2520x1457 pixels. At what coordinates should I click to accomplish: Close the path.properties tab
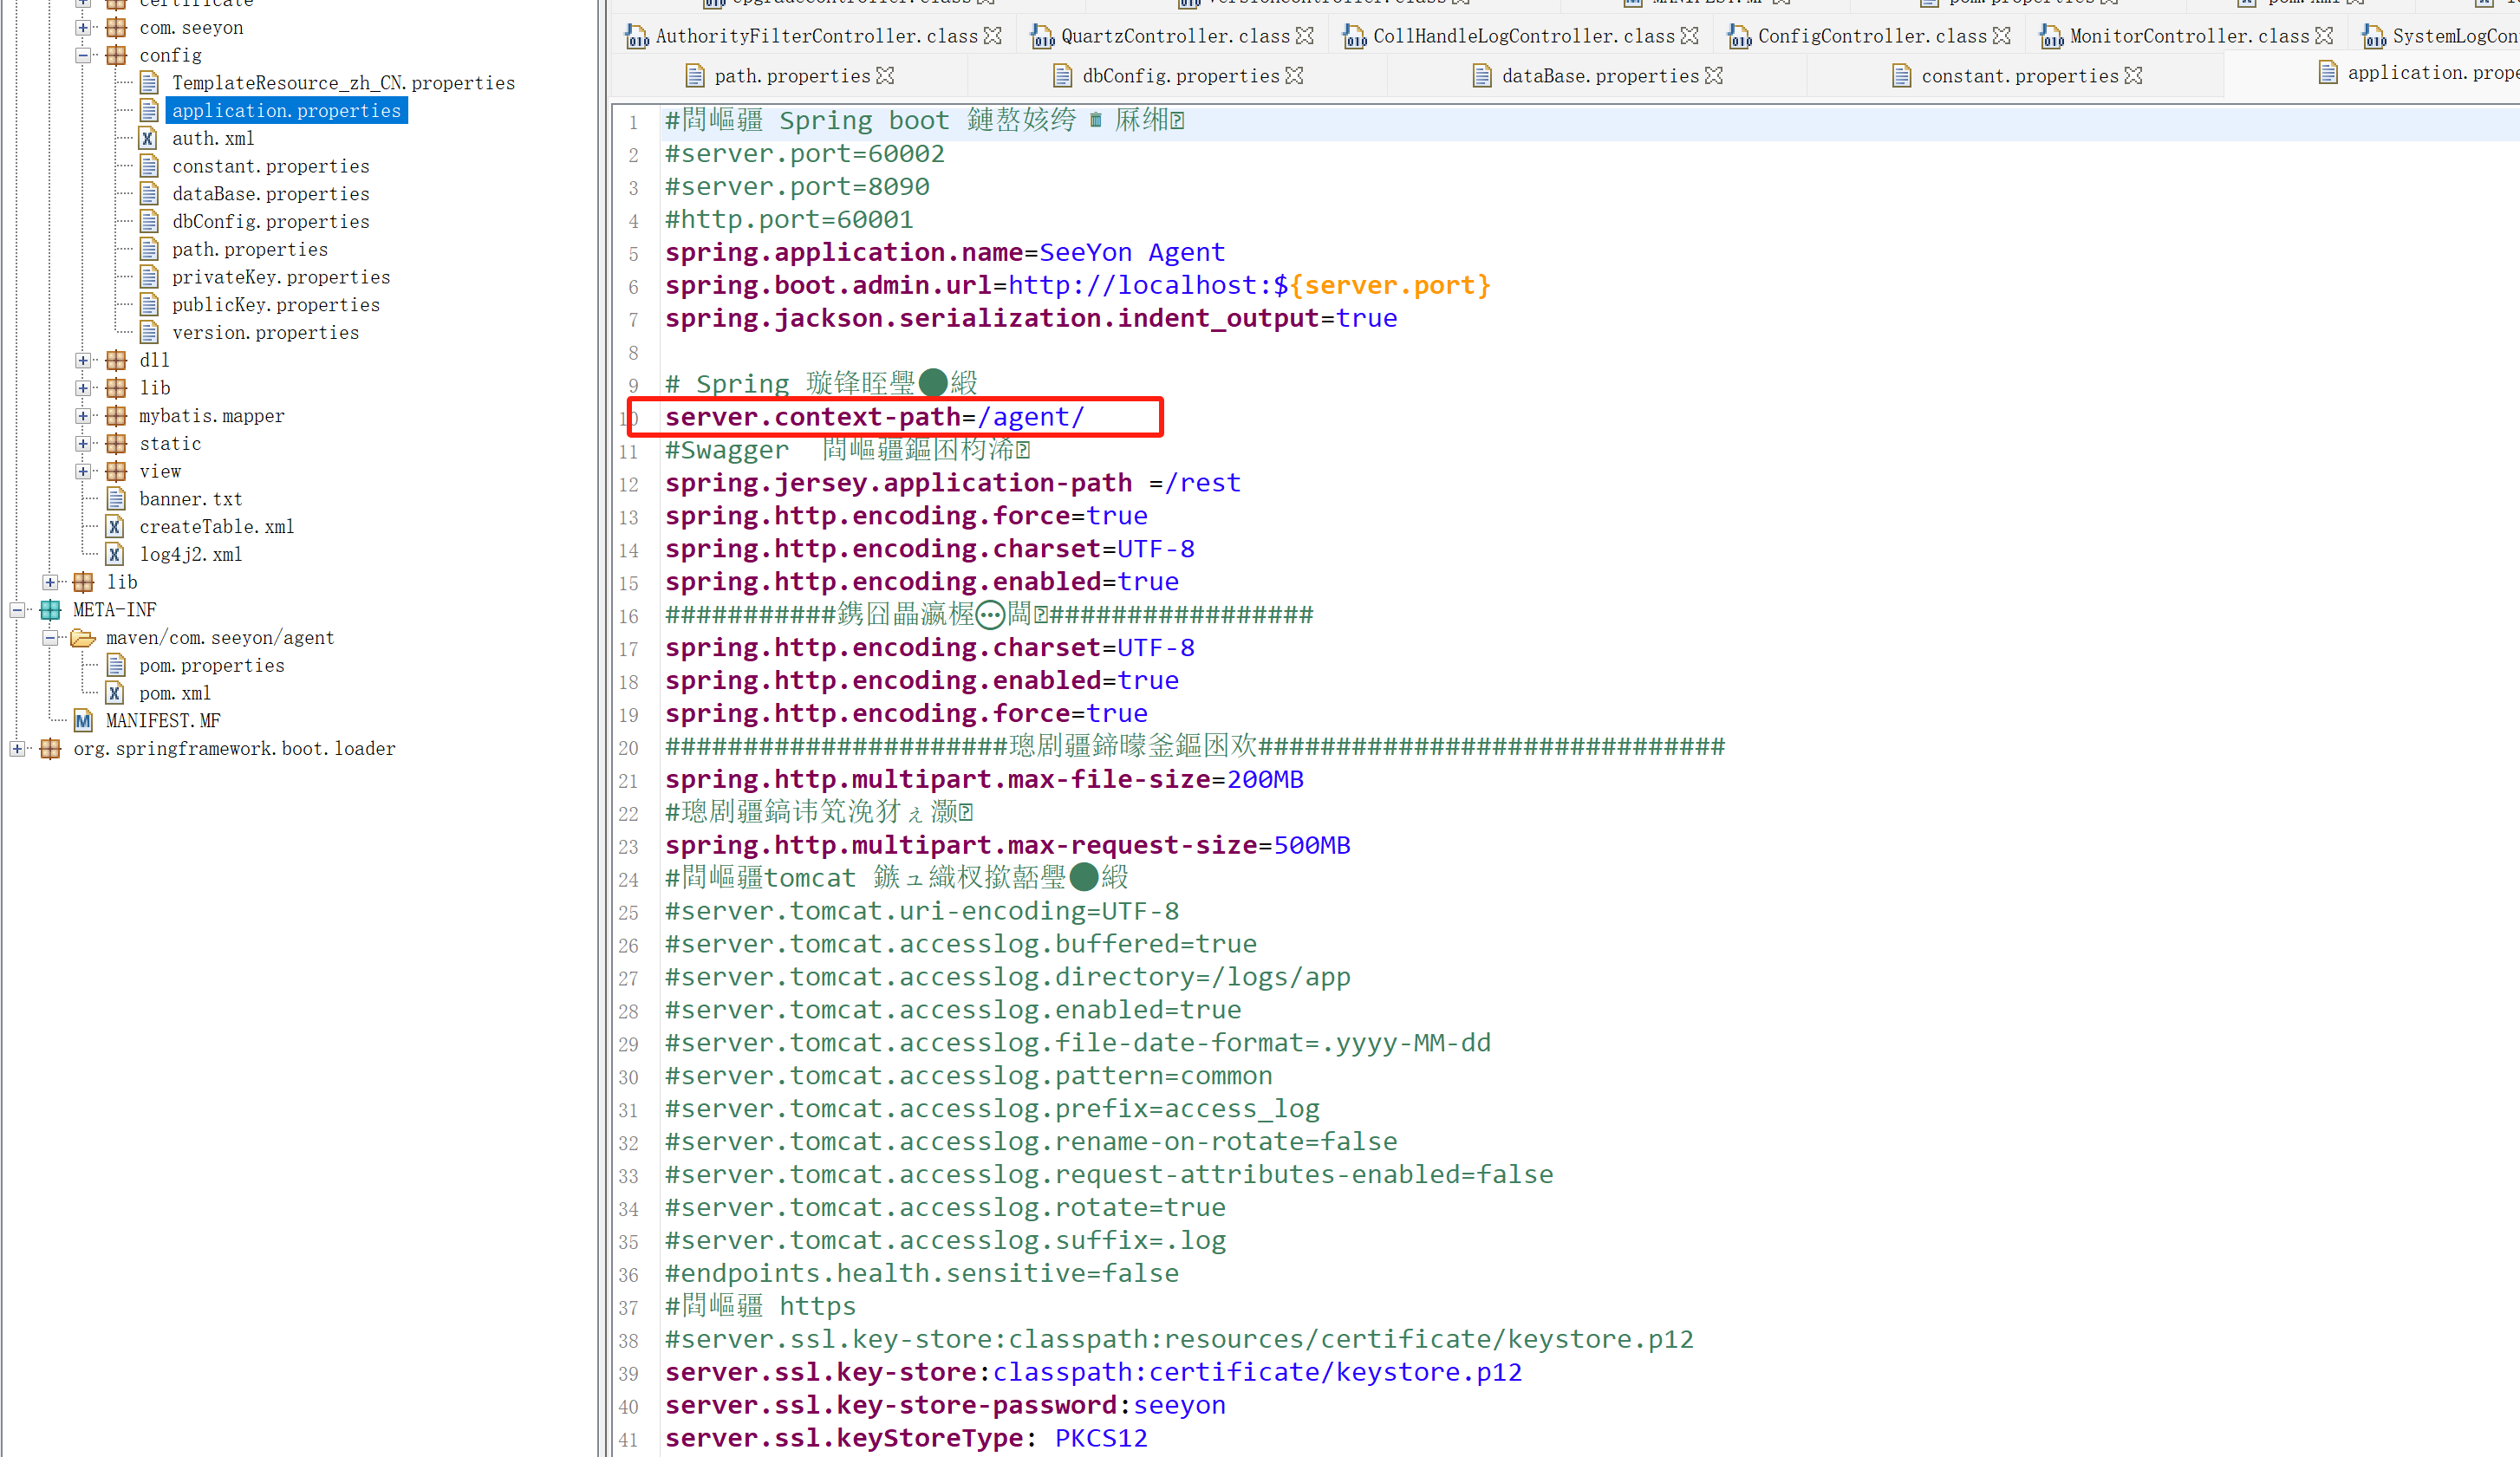(885, 76)
